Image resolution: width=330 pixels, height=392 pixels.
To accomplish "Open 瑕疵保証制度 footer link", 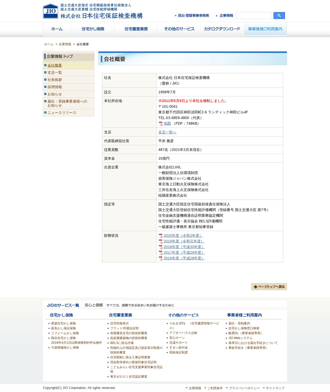I will [179, 353].
